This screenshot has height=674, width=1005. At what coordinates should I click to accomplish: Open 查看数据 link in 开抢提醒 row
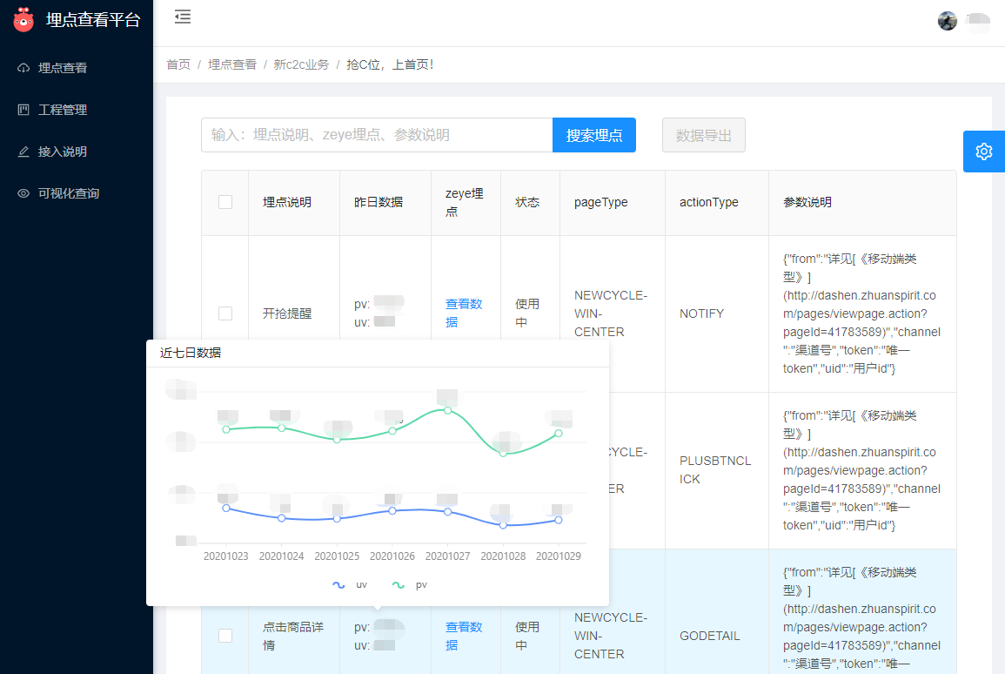(x=464, y=313)
